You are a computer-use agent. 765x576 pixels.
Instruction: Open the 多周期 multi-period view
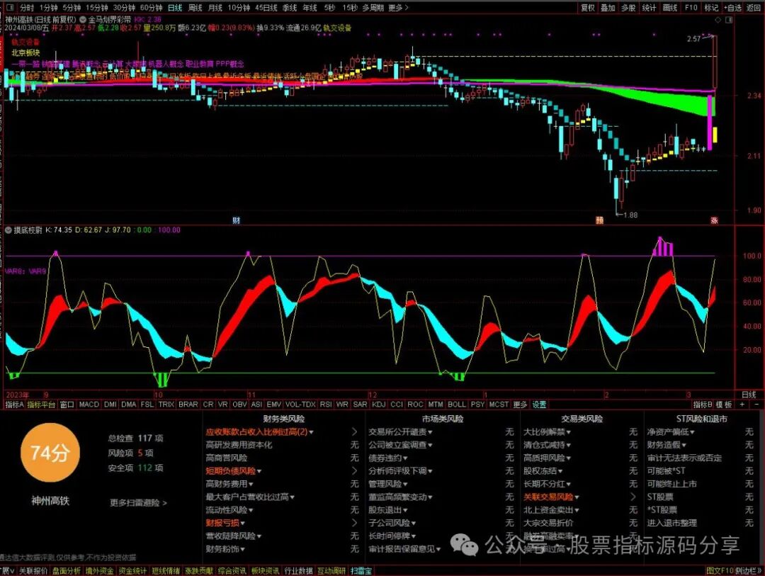coord(373,7)
